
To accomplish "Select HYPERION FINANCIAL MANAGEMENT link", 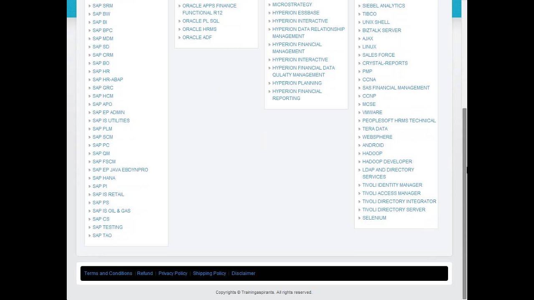I will pos(297,48).
